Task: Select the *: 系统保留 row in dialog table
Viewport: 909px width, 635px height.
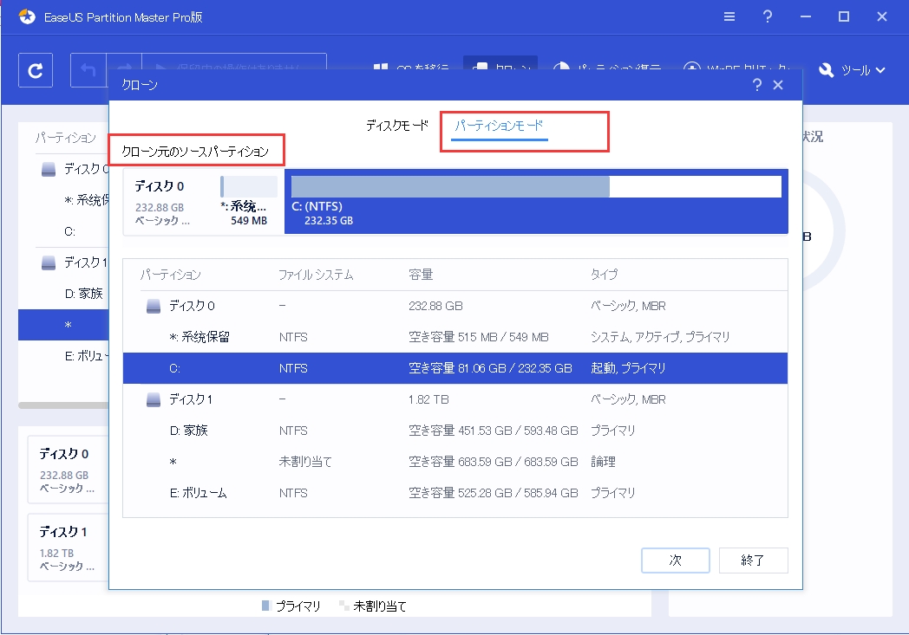Action: 455,337
